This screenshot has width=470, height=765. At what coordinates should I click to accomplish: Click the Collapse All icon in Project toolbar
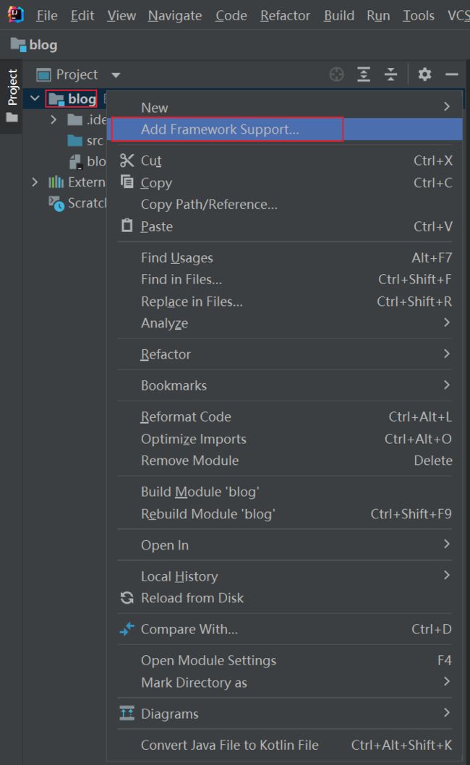click(x=390, y=74)
